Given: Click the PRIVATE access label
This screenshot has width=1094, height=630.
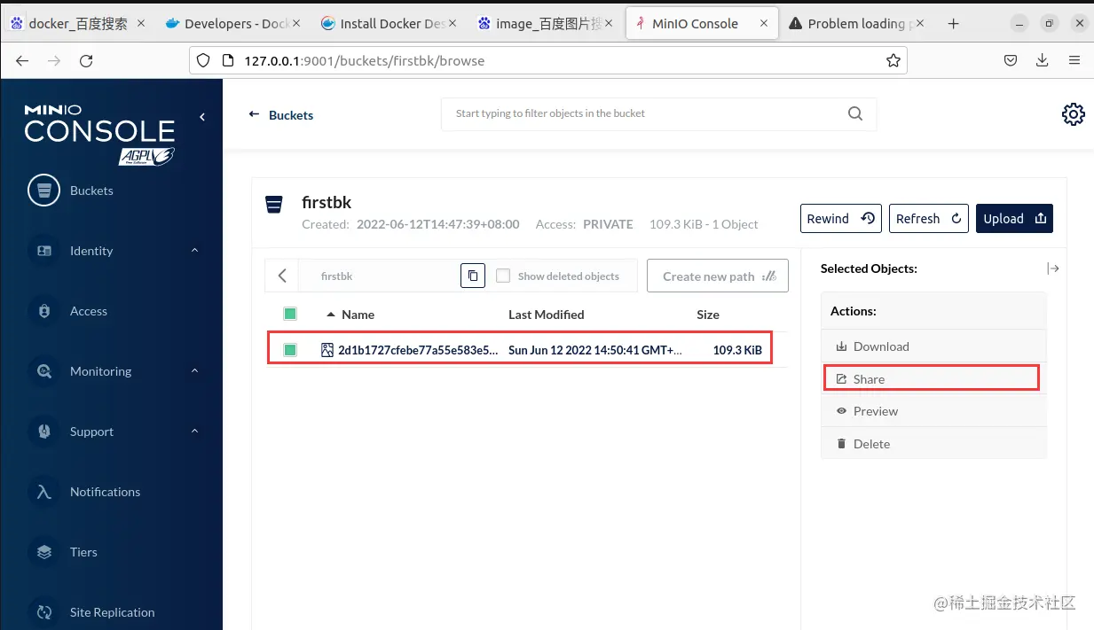Looking at the screenshot, I should point(608,224).
